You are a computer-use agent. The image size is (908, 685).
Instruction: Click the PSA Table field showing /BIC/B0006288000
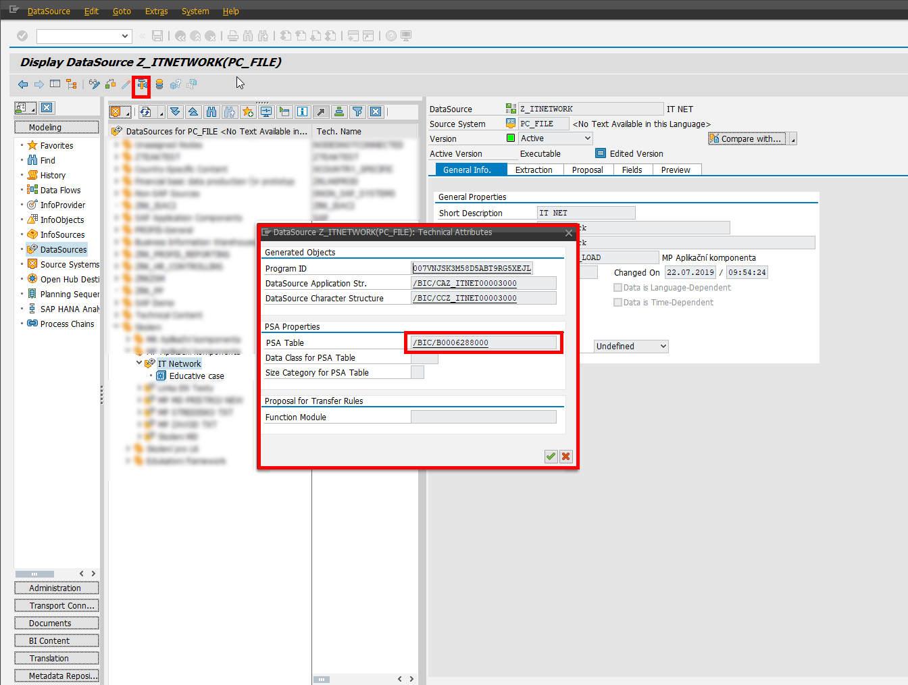pos(483,342)
